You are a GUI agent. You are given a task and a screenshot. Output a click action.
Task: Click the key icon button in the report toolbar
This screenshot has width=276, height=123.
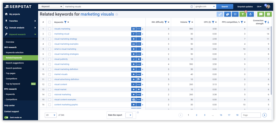click(220, 15)
